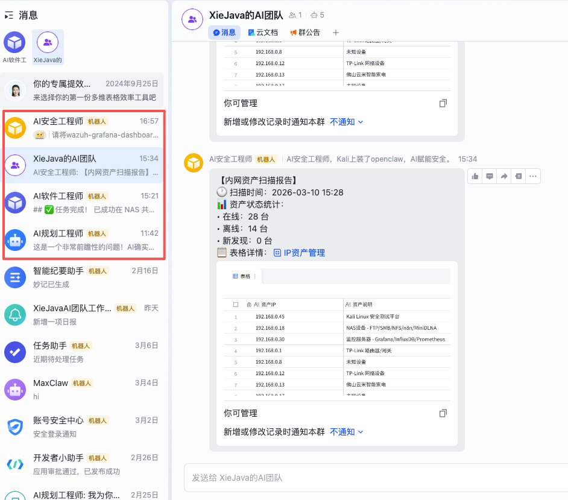Quote the message using the quote icon
The height and width of the screenshot is (500, 568).
(519, 176)
